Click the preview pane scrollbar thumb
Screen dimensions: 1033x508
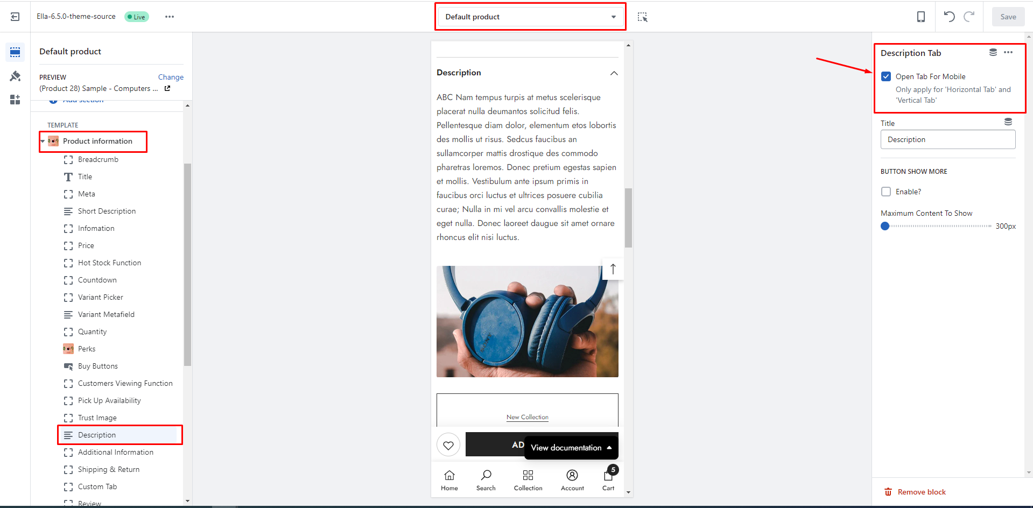628,218
